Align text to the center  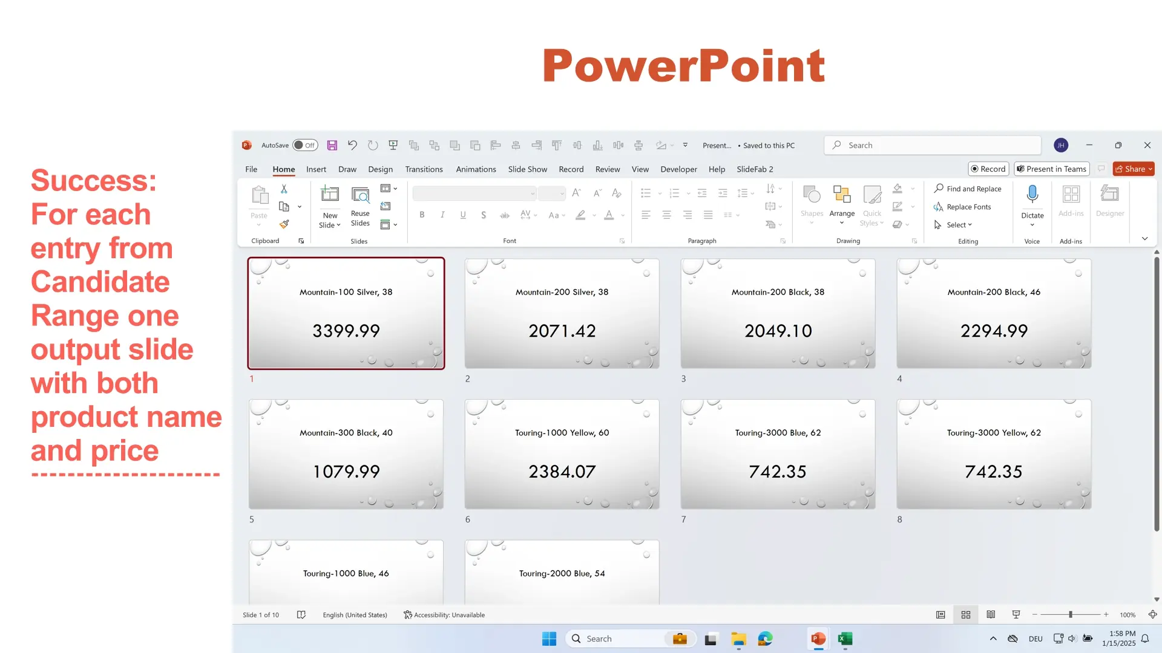(x=667, y=215)
